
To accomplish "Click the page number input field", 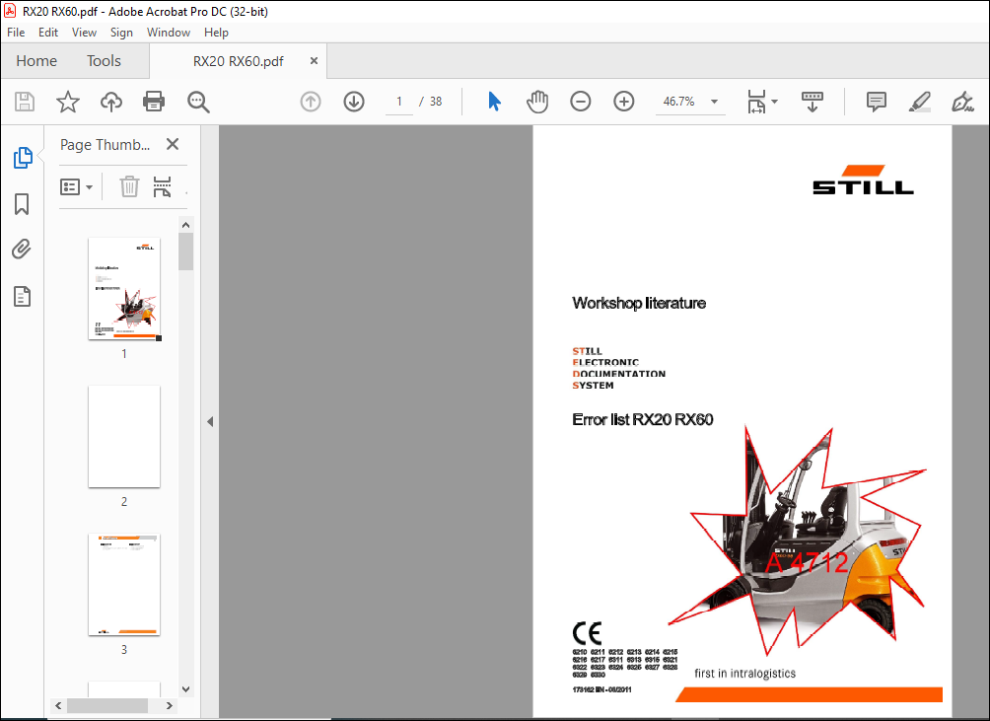I will tap(399, 102).
